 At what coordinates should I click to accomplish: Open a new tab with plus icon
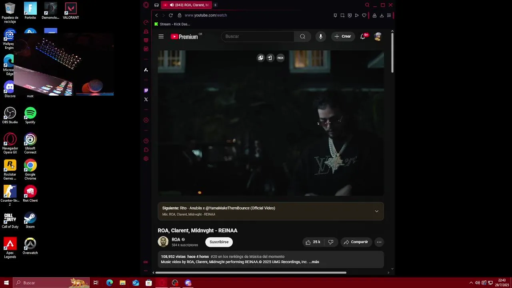coord(215,5)
